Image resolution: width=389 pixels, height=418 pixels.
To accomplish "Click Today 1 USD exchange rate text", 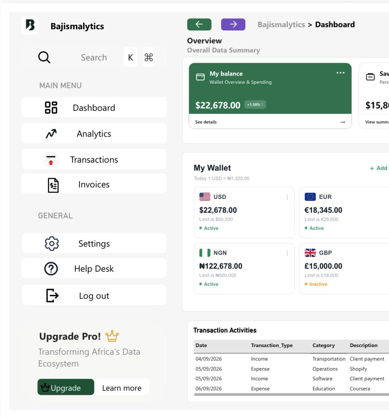I will pos(221,178).
